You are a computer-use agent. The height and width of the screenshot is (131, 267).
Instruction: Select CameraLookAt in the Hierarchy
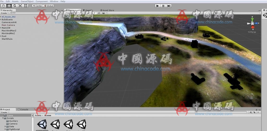[9, 22]
